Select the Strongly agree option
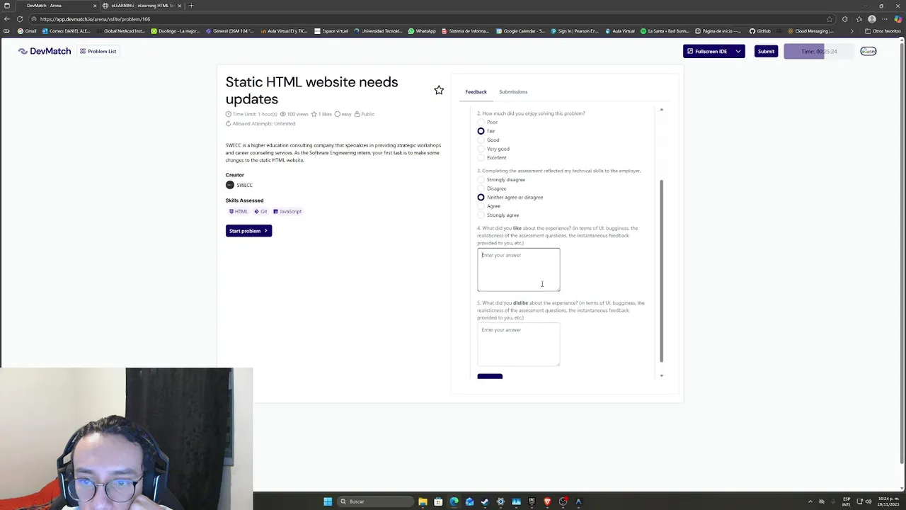 [x=481, y=215]
